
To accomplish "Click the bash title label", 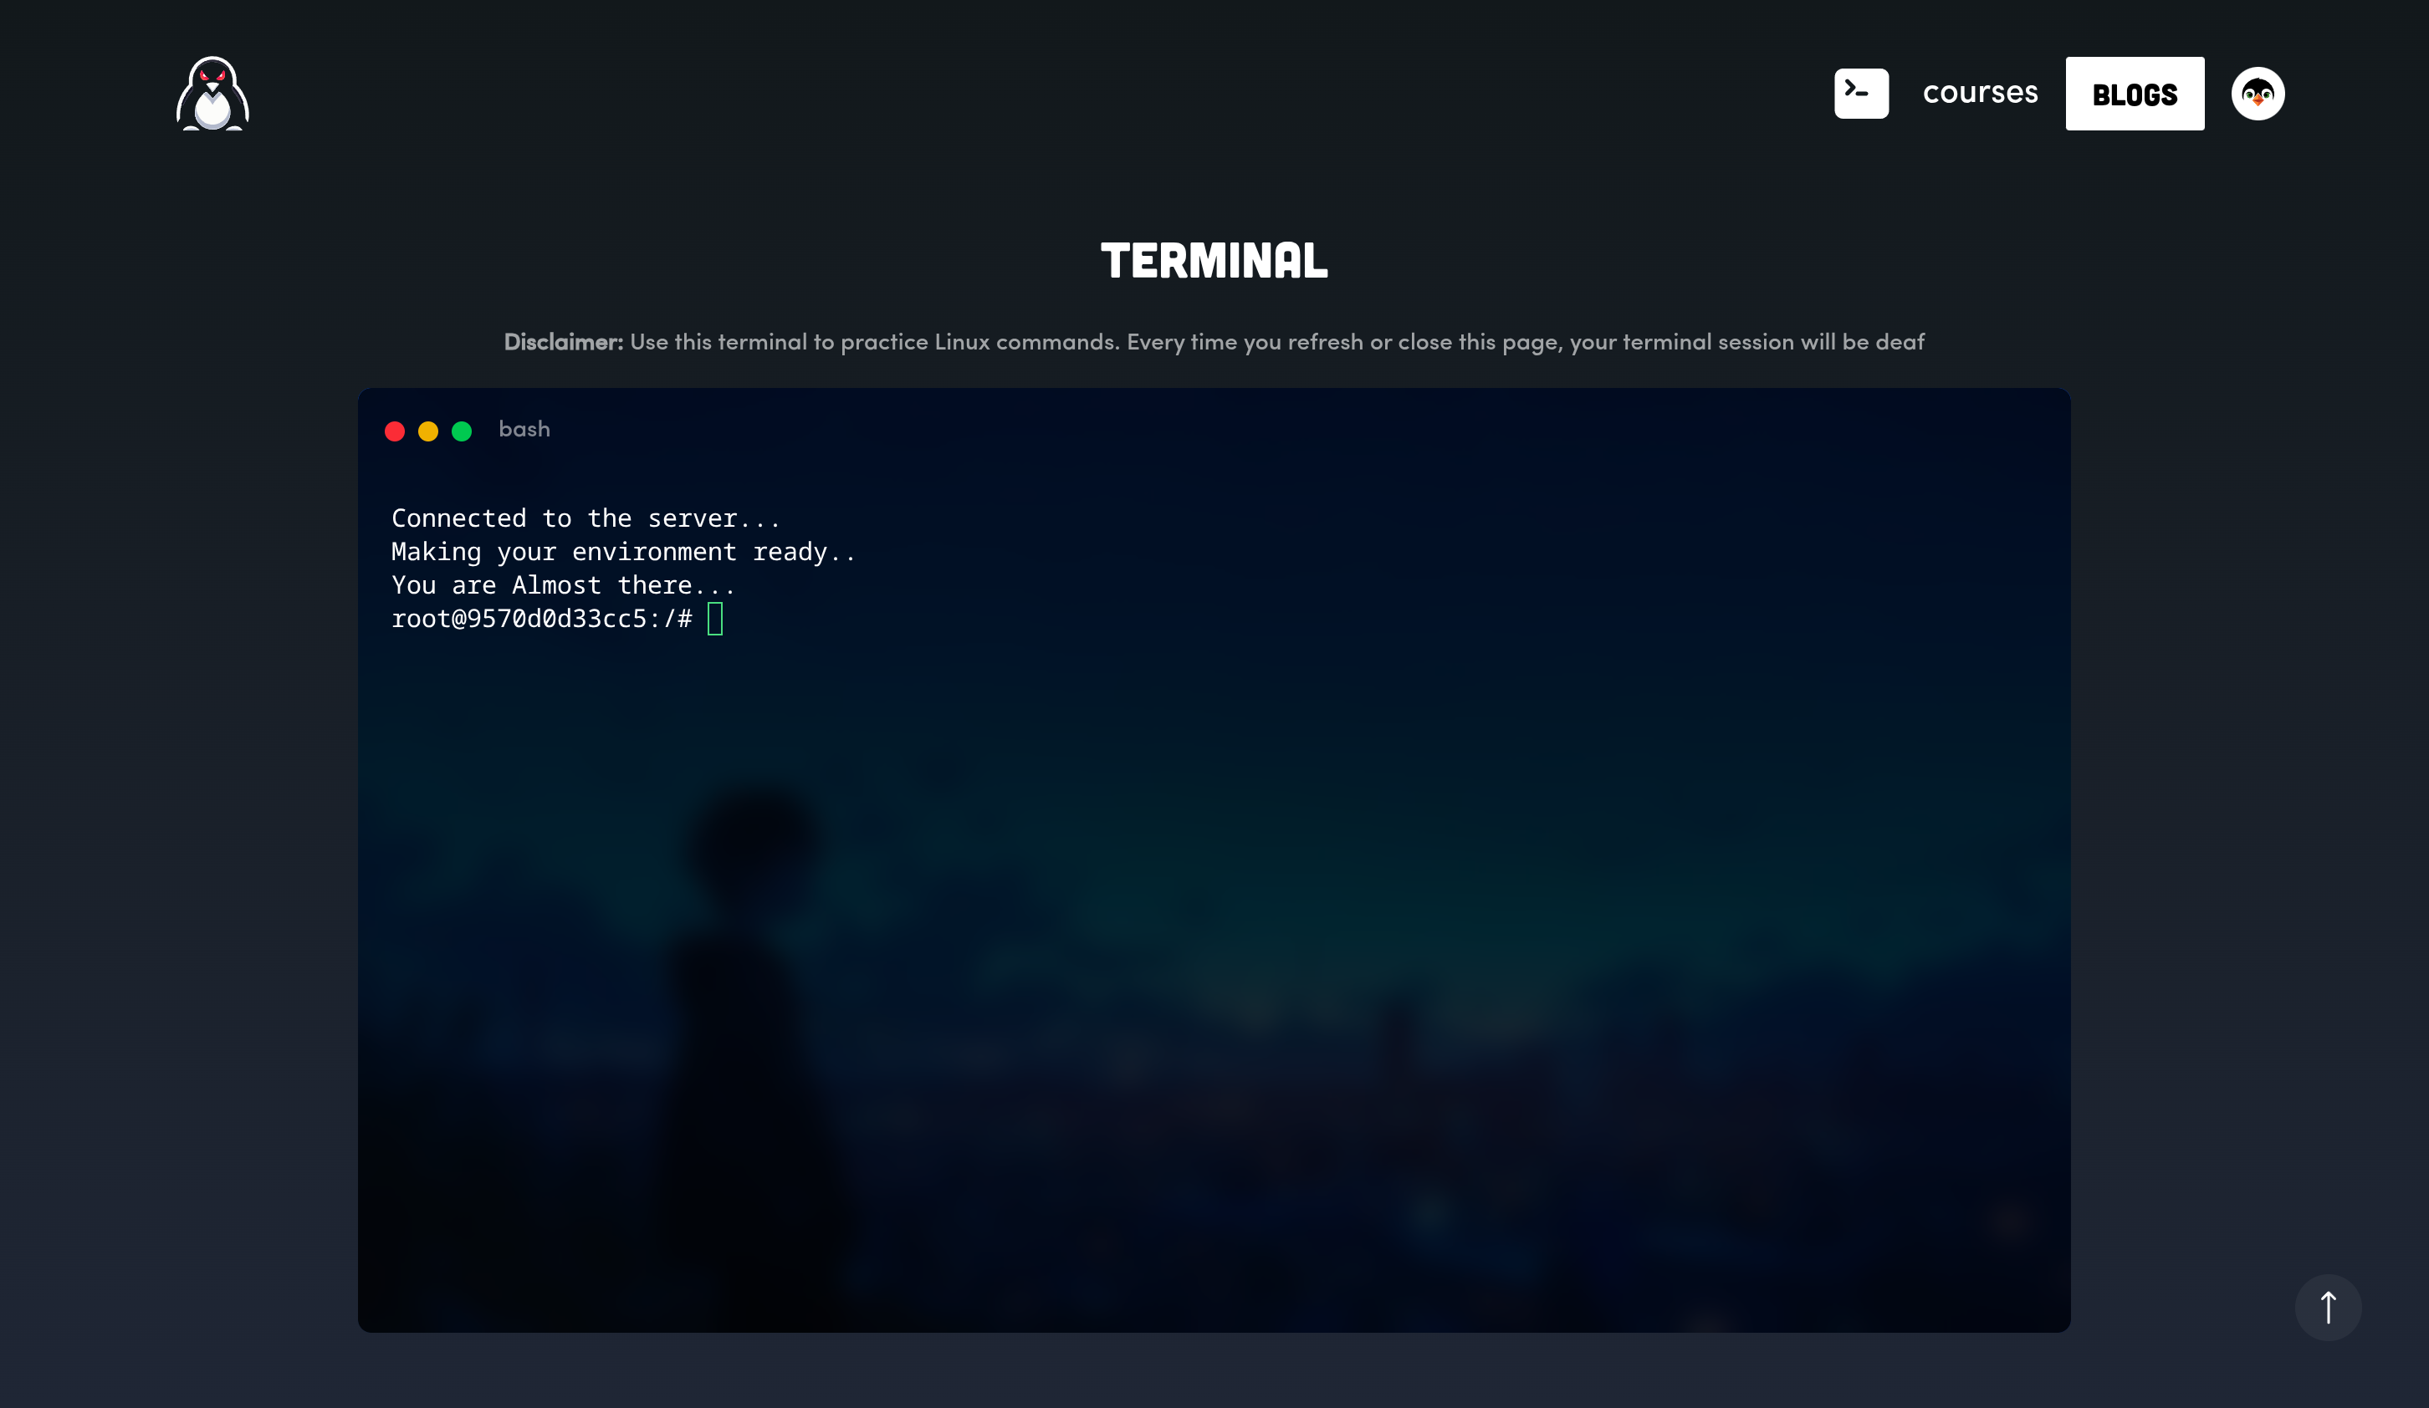I will coord(524,430).
